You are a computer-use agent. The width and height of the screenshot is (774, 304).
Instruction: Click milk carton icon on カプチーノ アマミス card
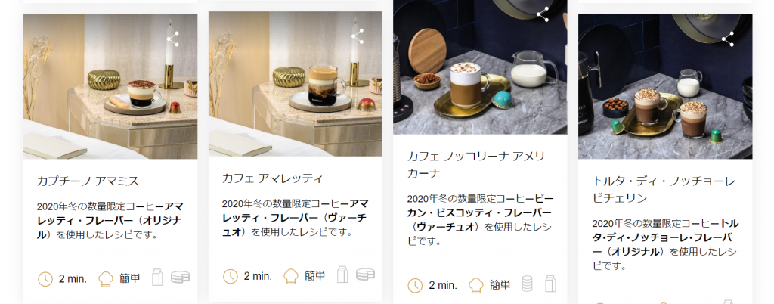coord(157,278)
